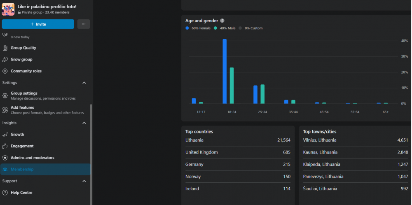Open the Help Centre question icon

point(5,193)
